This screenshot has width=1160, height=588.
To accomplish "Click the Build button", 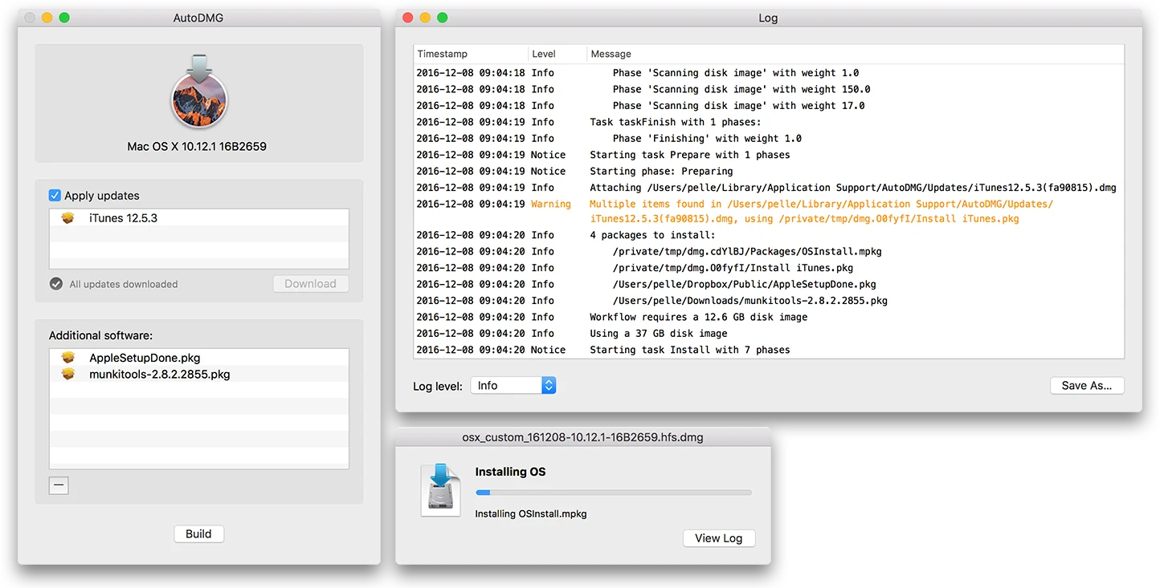I will tap(199, 534).
